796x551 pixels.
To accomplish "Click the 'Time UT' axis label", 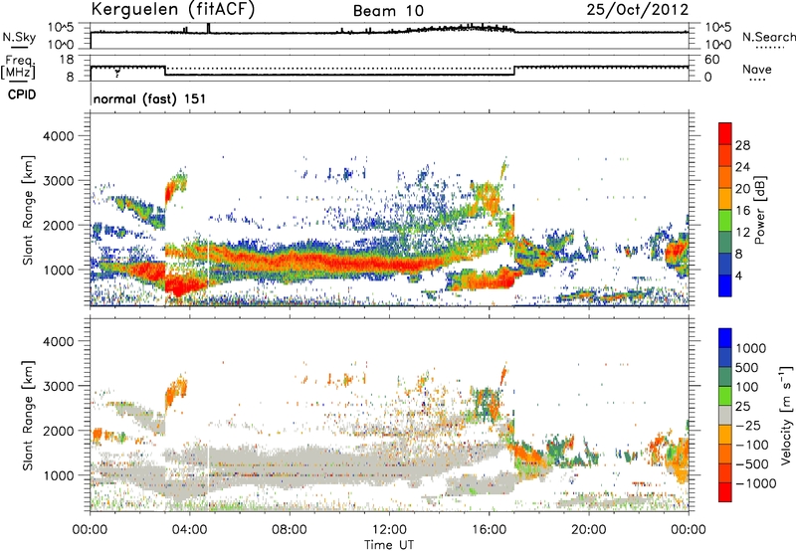I will pyautogui.click(x=389, y=545).
